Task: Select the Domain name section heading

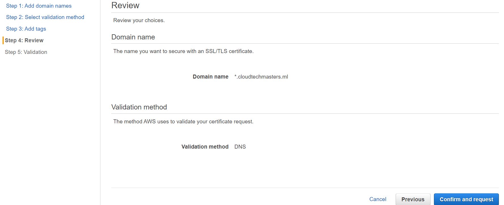Action: click(133, 37)
